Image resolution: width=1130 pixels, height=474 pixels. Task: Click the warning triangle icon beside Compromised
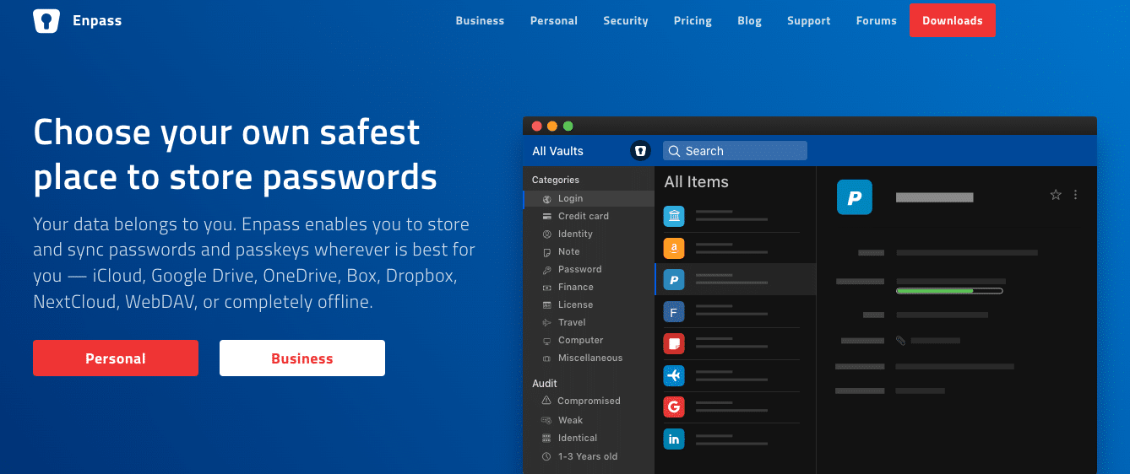(x=546, y=401)
